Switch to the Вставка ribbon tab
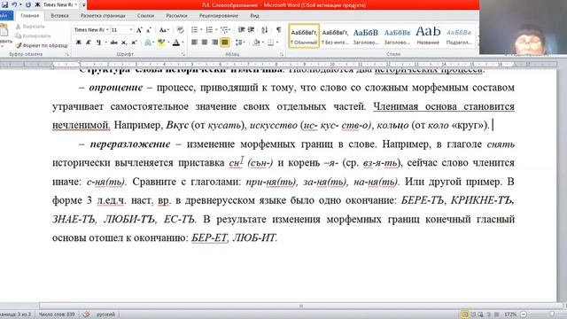 coord(59,16)
